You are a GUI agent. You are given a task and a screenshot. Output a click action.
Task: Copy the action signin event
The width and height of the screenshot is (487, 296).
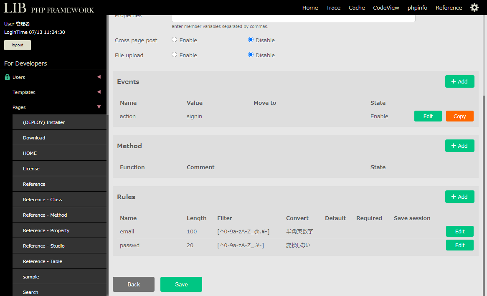click(459, 116)
